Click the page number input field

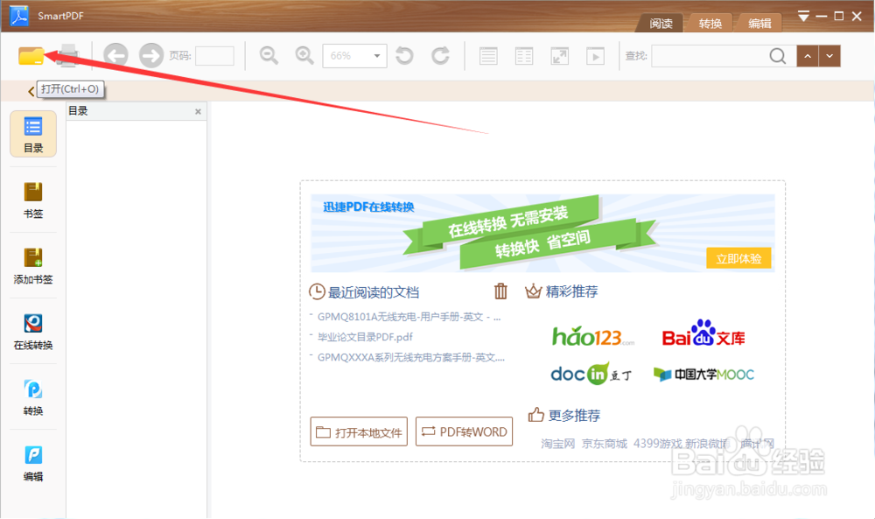click(214, 56)
